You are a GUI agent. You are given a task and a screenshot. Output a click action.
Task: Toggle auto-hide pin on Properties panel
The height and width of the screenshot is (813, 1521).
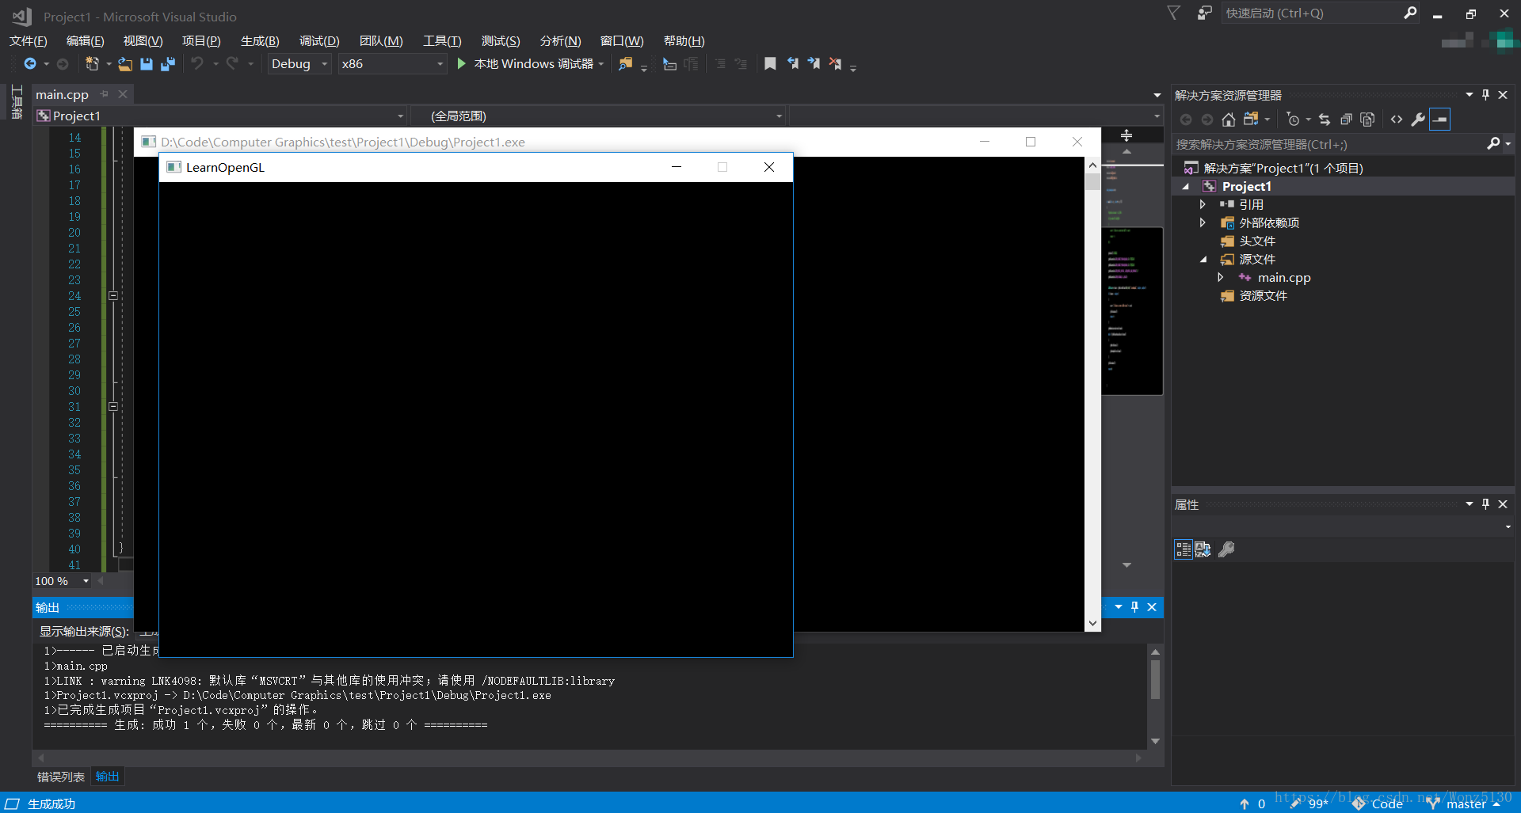1485,504
